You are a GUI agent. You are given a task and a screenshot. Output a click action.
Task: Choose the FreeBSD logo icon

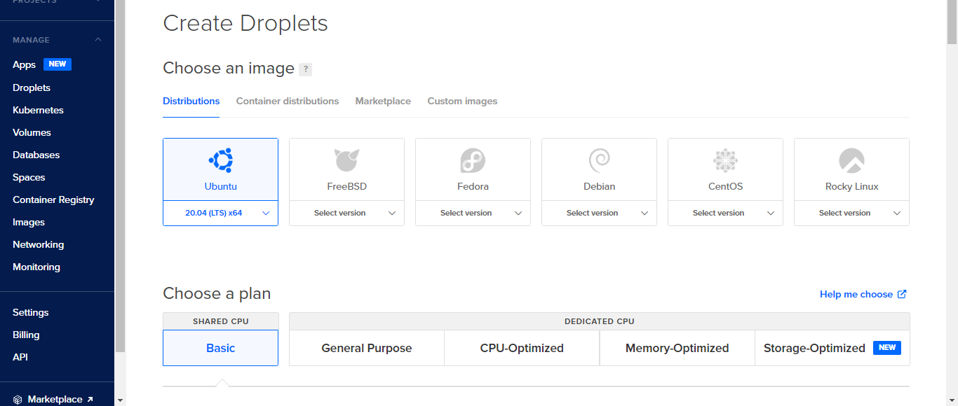346,161
